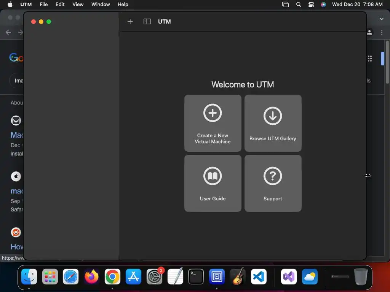Open the App Store from the Dock

click(x=133, y=276)
